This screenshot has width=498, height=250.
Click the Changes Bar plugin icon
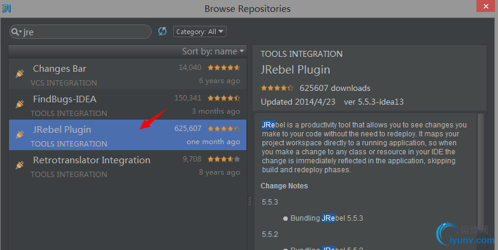pos(20,74)
